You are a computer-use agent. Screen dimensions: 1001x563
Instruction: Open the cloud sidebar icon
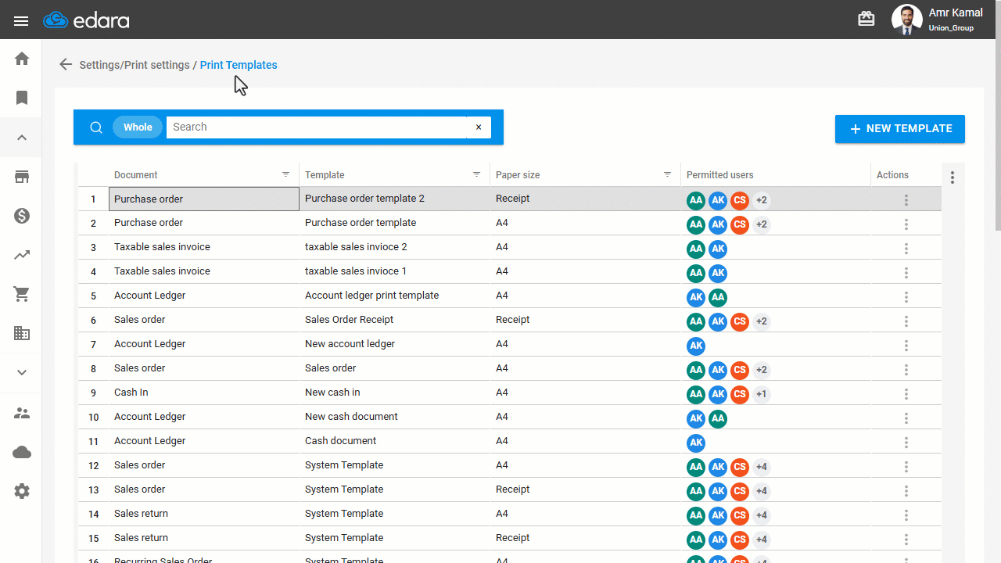[22, 452]
